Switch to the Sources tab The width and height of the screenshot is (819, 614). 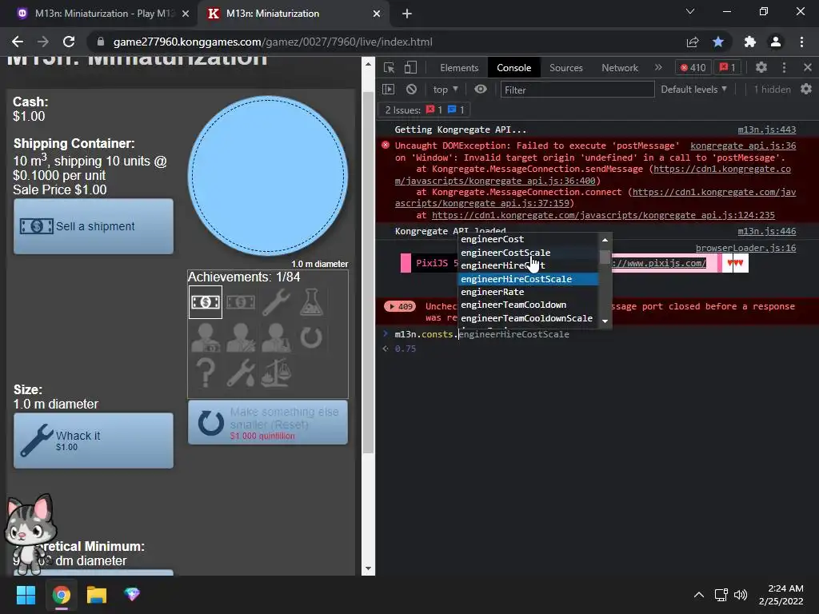pos(565,67)
